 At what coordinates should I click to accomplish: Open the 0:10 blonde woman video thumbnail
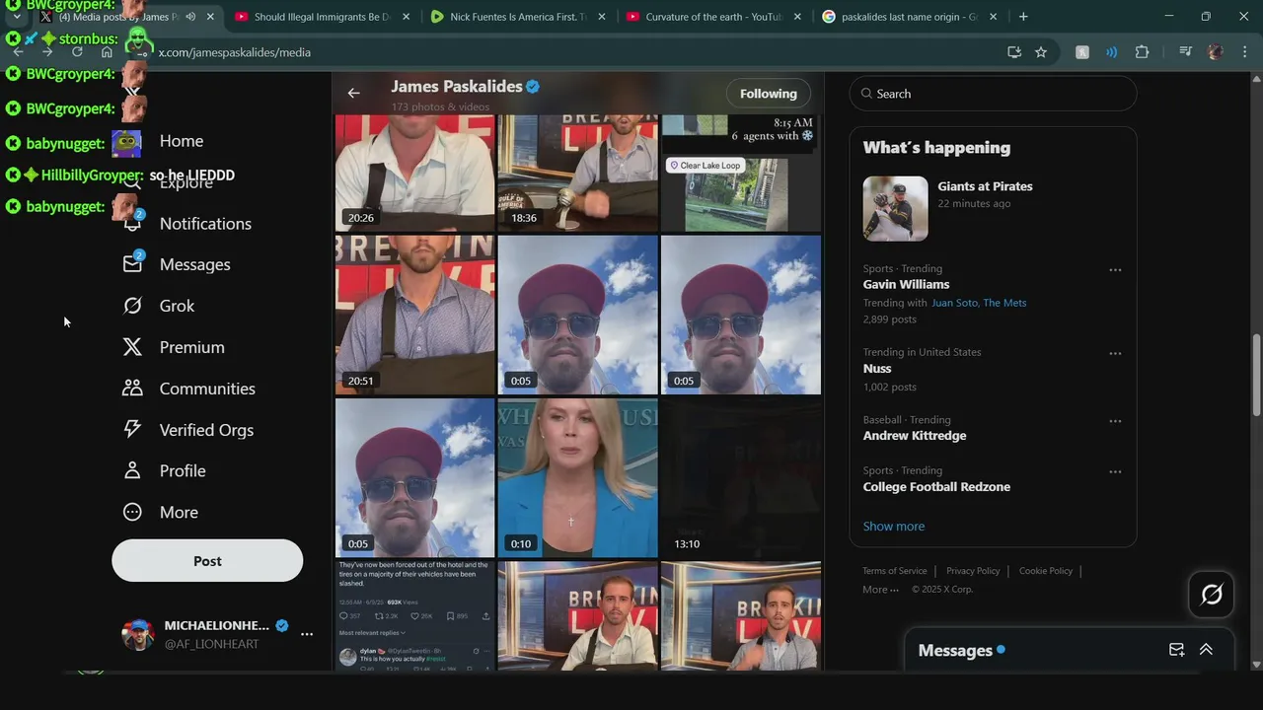click(x=578, y=478)
